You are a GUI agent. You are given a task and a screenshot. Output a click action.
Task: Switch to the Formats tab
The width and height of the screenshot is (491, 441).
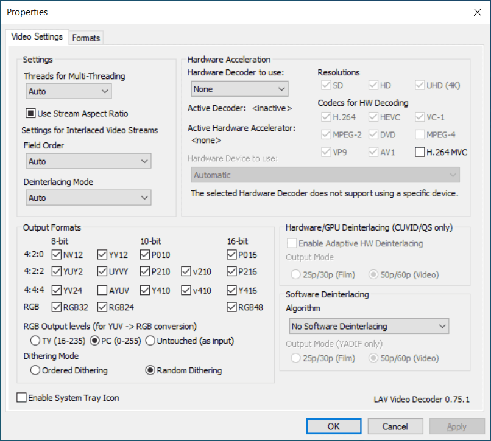[x=86, y=38]
